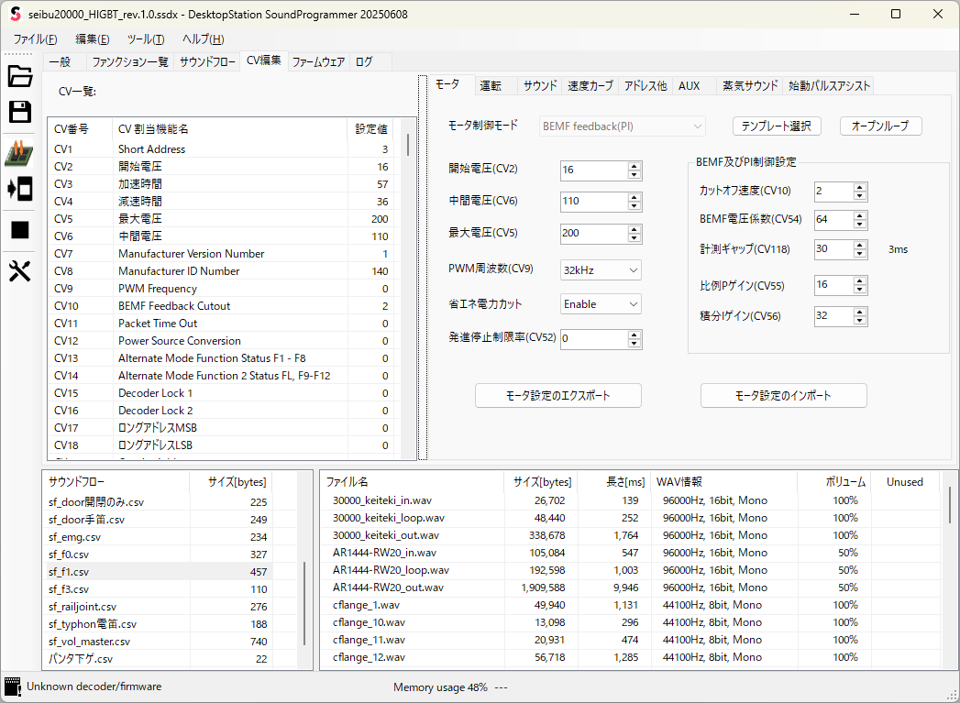Open the wrench and screwdriver settings icon
The width and height of the screenshot is (960, 703).
click(19, 270)
